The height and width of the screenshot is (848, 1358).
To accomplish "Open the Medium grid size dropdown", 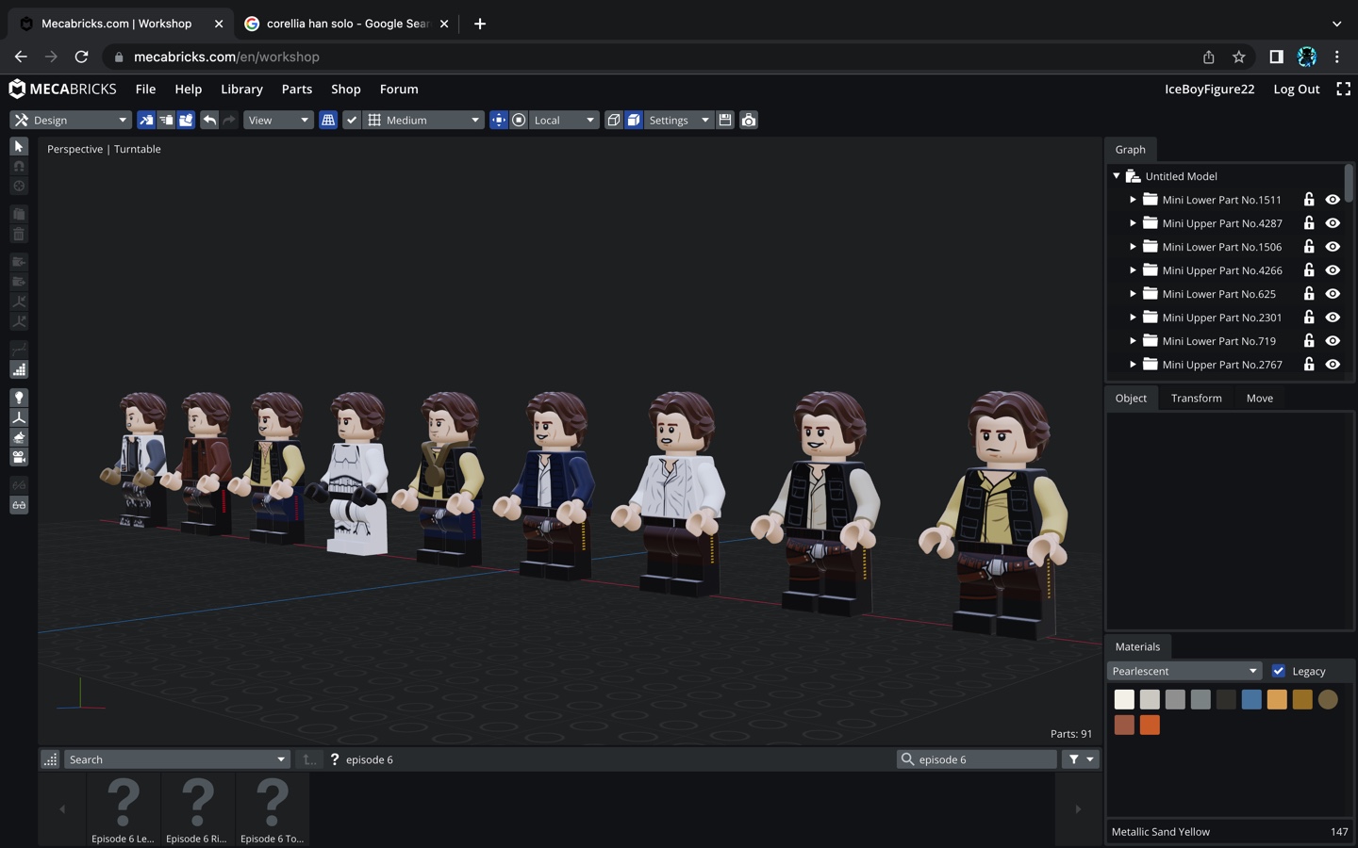I will pyautogui.click(x=423, y=120).
